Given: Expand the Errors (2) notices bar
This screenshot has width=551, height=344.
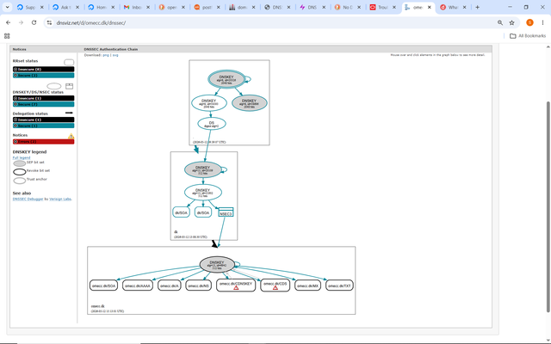Looking at the screenshot, I should pos(43,142).
